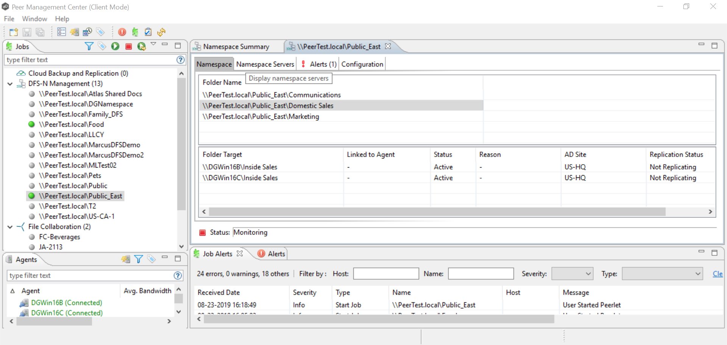Sort agents by the Agent column header
This screenshot has height=345, width=727.
click(x=30, y=291)
